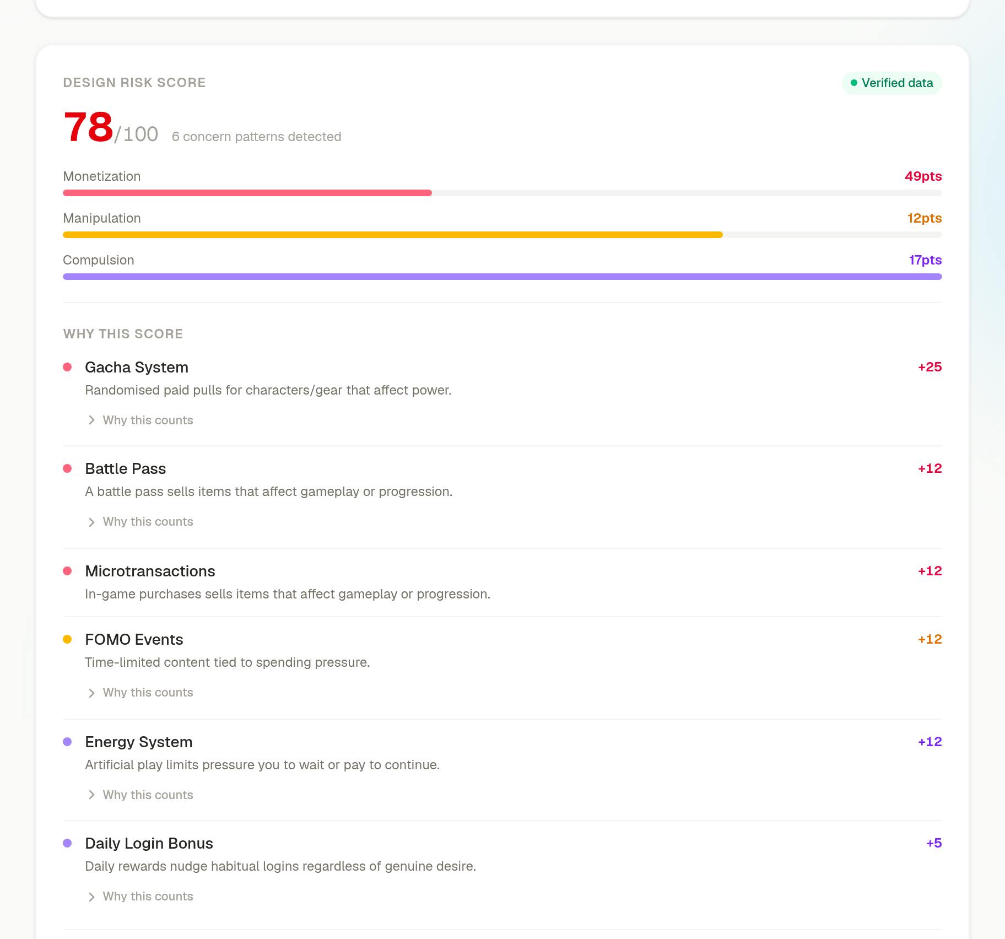
Task: Click the red 78 risk score
Action: click(x=88, y=127)
